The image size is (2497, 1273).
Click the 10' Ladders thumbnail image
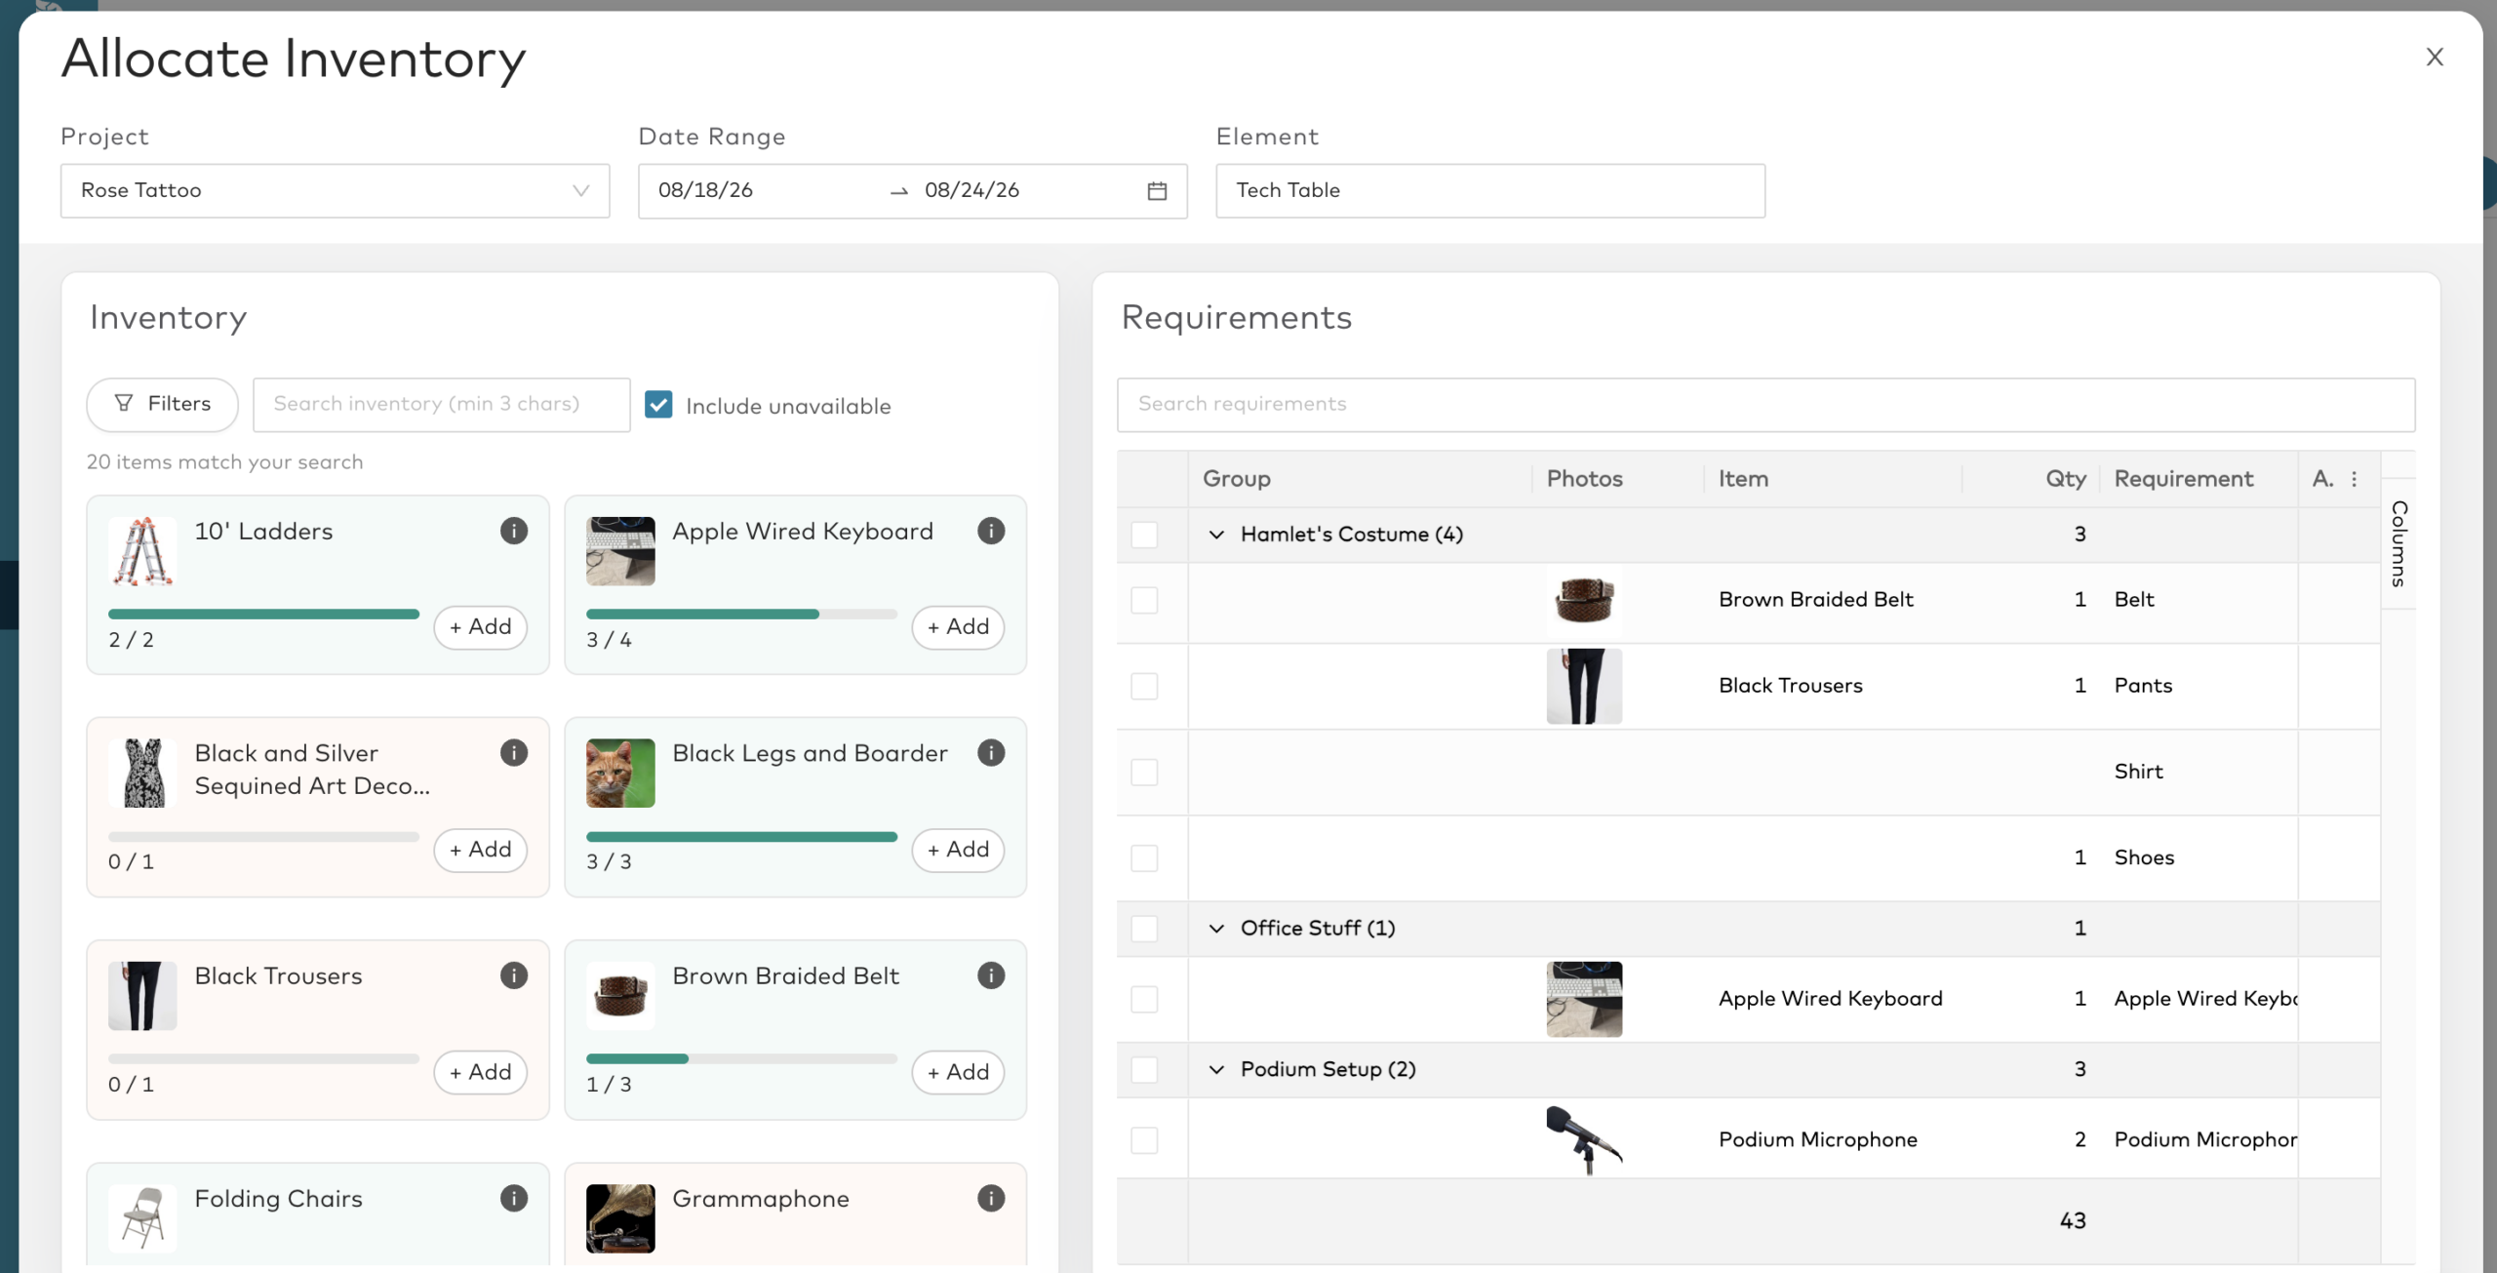coord(142,551)
